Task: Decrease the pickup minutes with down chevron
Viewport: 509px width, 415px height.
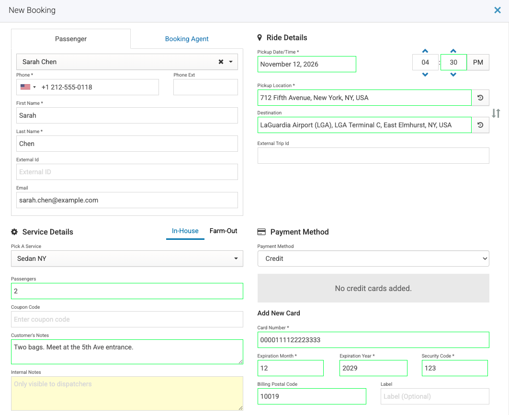Action: point(453,74)
